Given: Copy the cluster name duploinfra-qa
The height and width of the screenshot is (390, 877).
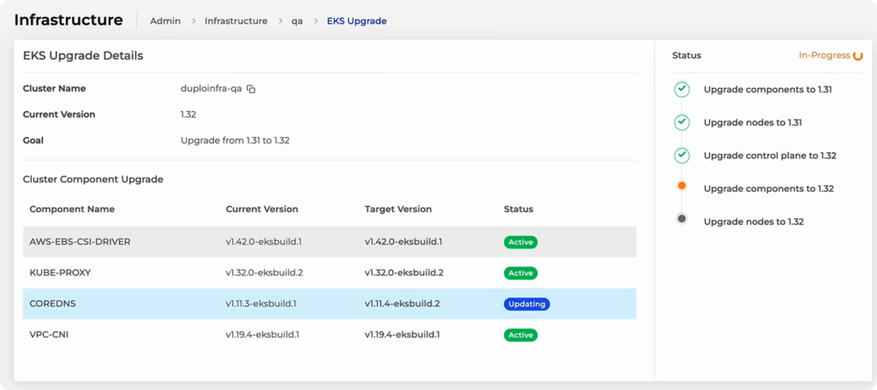Looking at the screenshot, I should pos(251,89).
